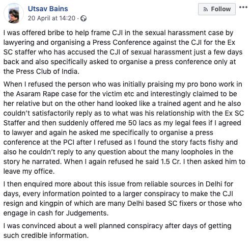
Task: Open the post's three-dot options menu
Action: pyautogui.click(x=243, y=7)
